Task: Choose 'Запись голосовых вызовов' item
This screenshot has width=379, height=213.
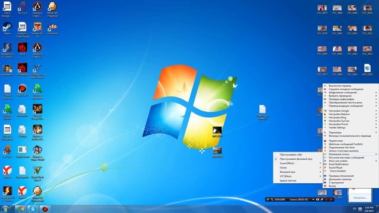Action: (351, 151)
